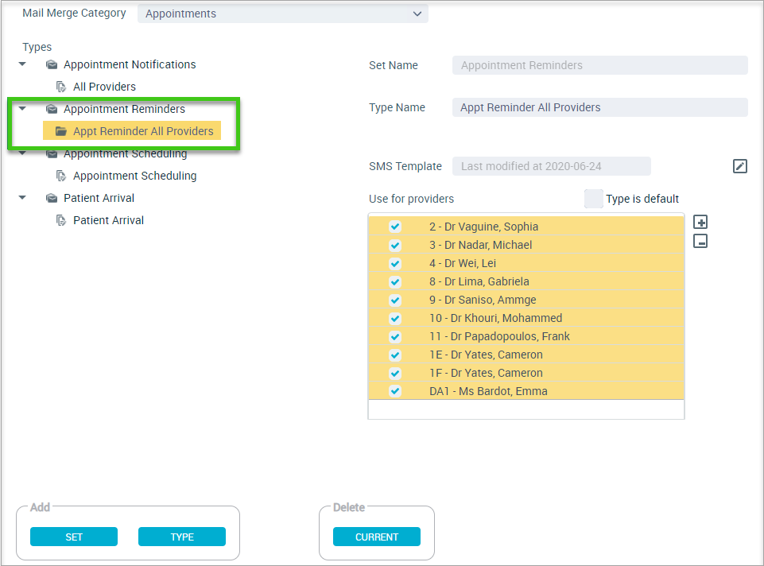Untick the checkbox for Dr Vaguine, Sophia
This screenshot has height=566, width=764.
(x=395, y=227)
